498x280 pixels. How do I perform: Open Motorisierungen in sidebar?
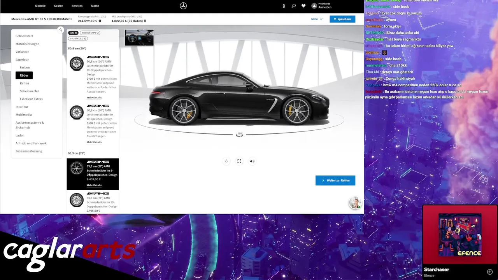click(x=27, y=44)
